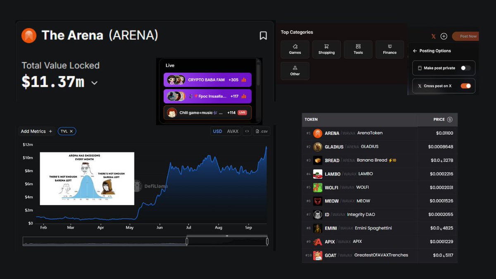Click the X logo beside Post Now

click(x=433, y=36)
